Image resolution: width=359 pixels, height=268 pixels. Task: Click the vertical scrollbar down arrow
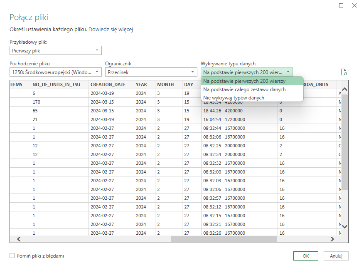pos(344,226)
